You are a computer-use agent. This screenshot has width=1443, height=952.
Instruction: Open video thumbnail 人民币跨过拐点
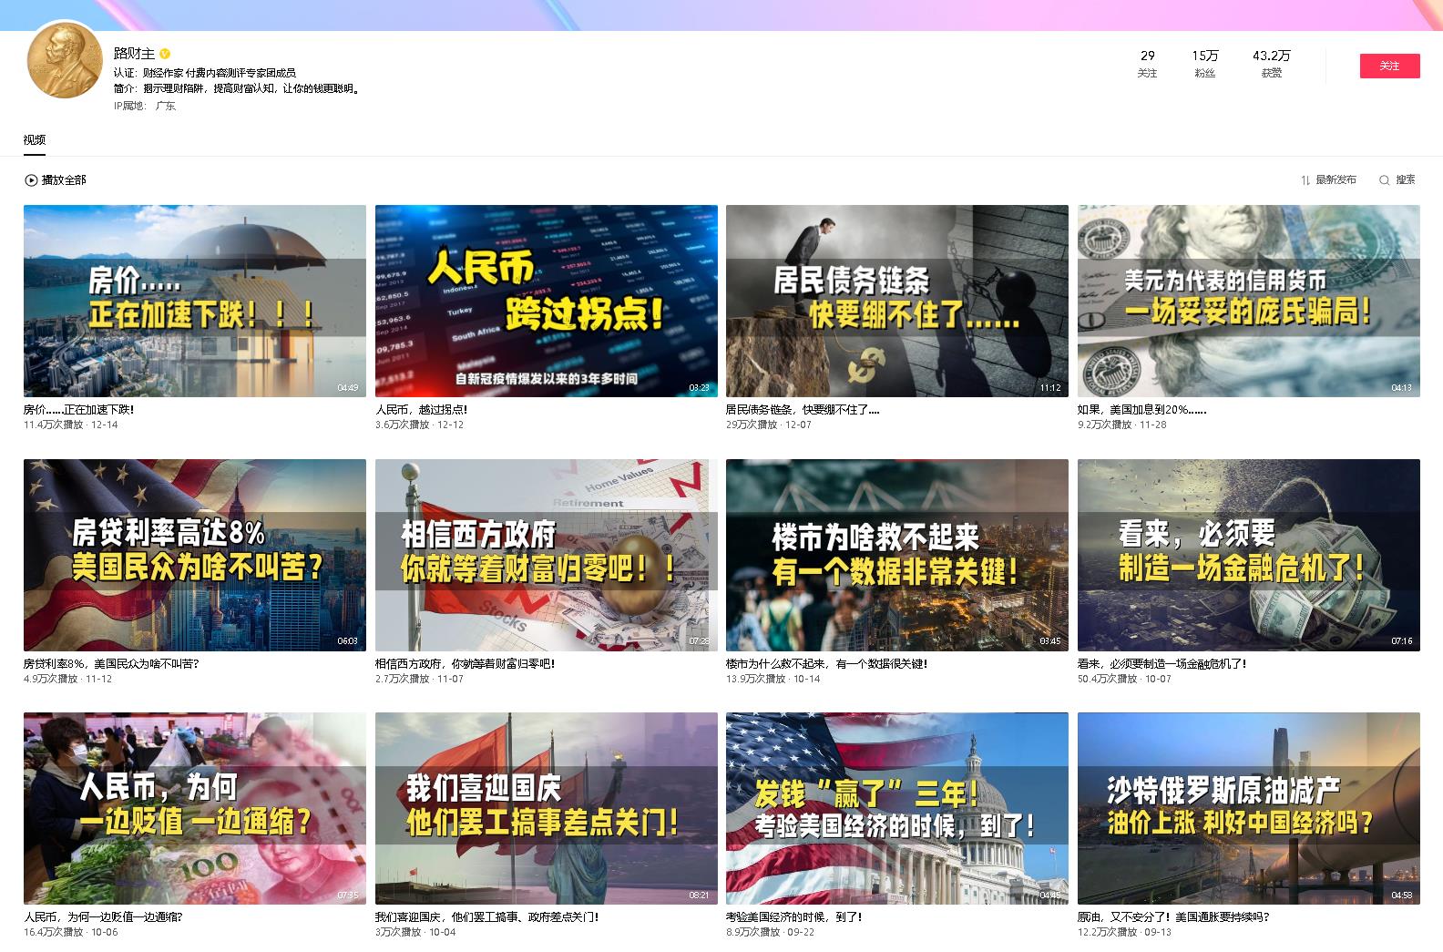point(546,301)
